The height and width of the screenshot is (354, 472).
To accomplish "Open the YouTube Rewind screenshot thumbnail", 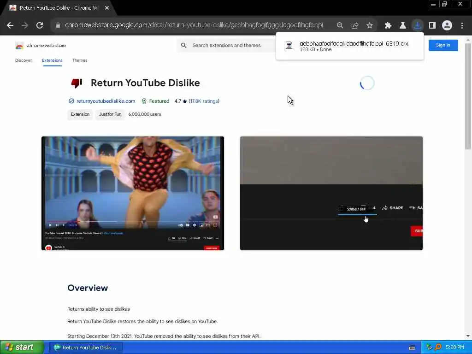I will click(x=133, y=193).
